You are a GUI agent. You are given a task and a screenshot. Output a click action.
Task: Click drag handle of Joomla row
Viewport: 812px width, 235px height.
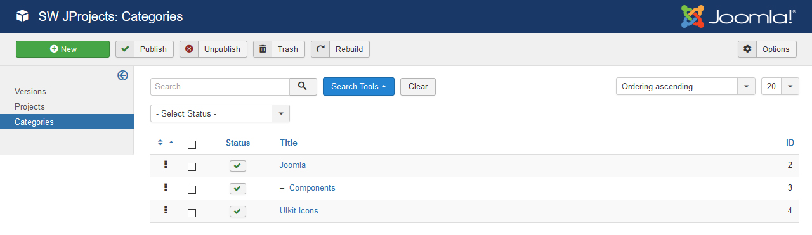pyautogui.click(x=166, y=165)
